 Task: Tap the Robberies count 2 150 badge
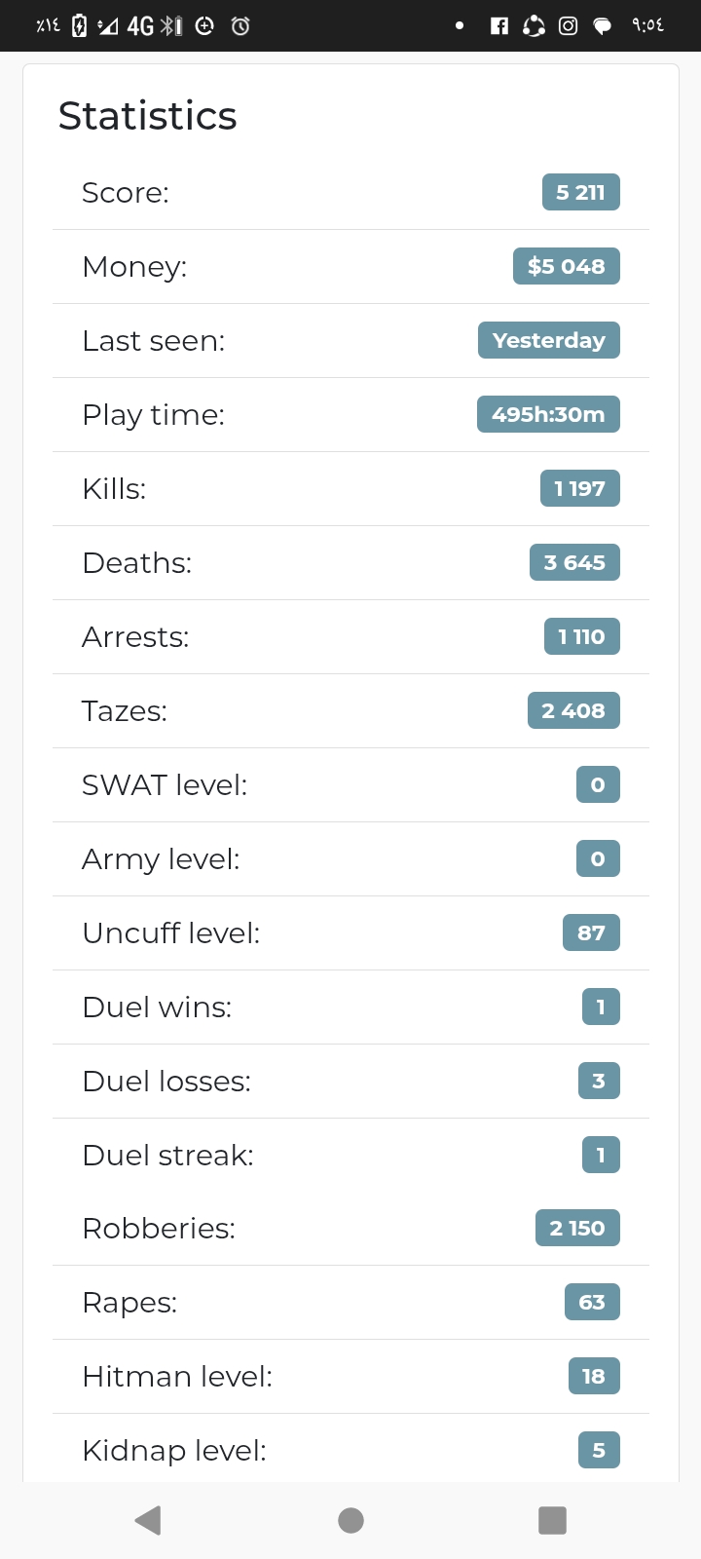(x=577, y=1228)
